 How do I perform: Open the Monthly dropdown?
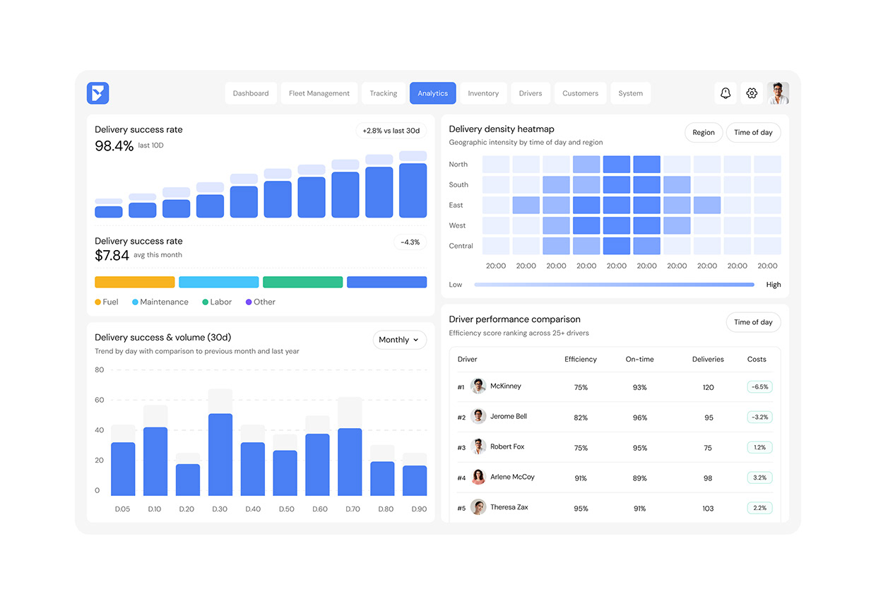399,340
